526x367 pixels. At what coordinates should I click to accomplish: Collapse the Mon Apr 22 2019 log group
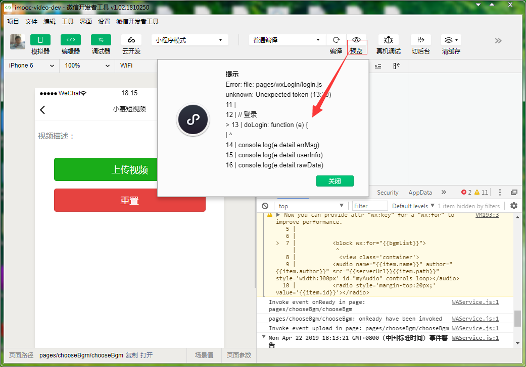264,337
